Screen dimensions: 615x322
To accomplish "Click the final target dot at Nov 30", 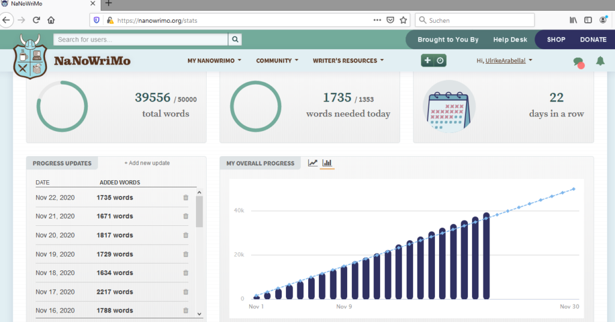I will click(x=574, y=189).
